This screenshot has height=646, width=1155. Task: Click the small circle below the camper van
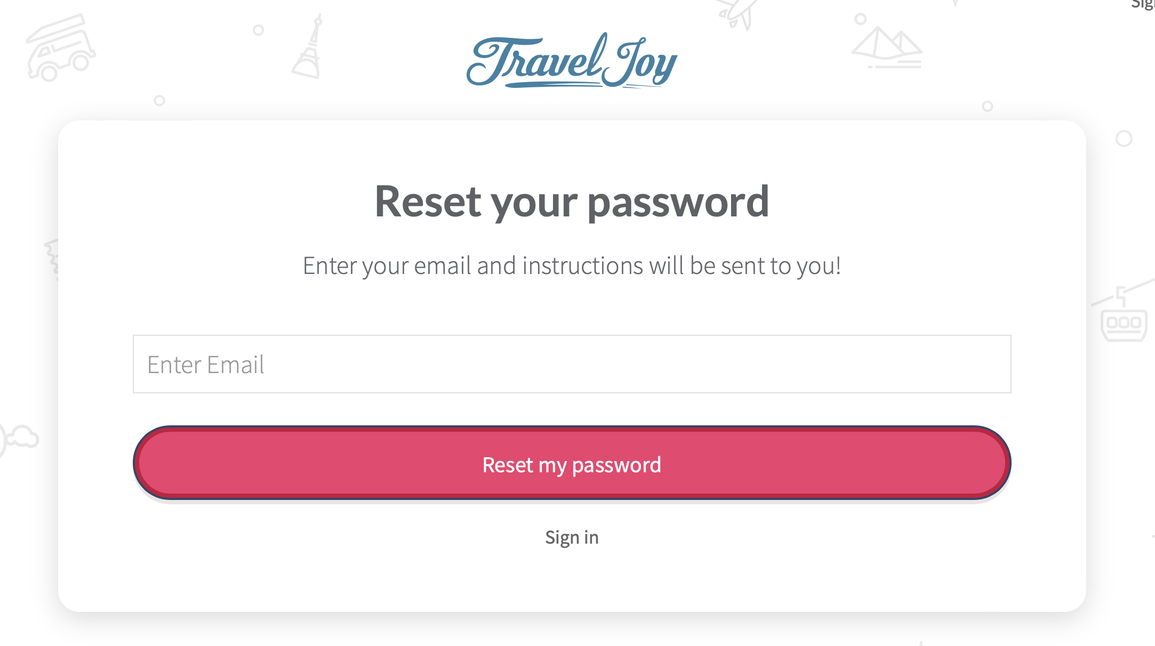(159, 100)
